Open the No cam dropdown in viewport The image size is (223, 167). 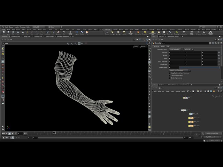[144, 47]
